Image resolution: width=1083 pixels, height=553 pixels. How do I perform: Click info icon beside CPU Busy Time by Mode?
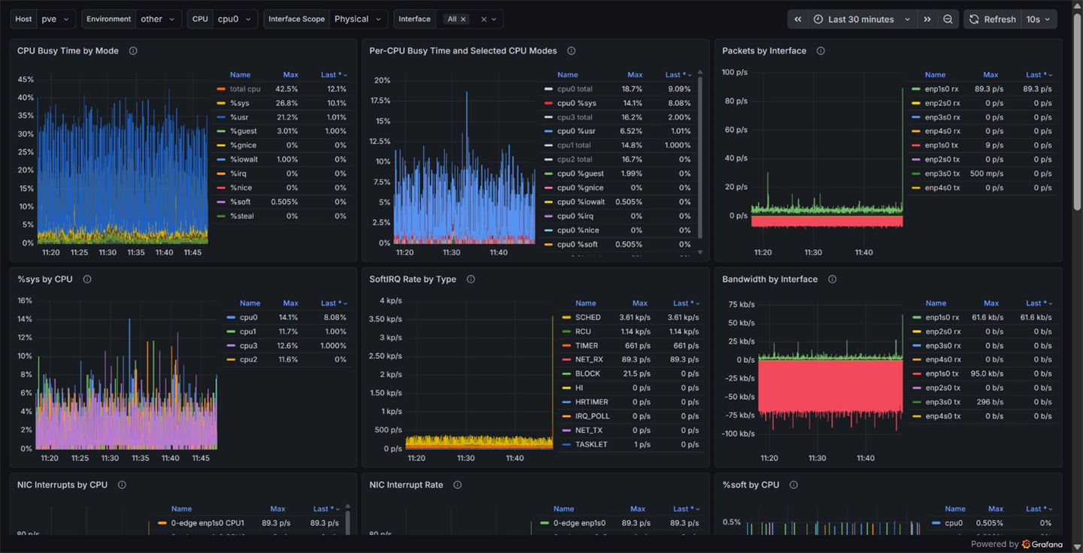tap(133, 51)
